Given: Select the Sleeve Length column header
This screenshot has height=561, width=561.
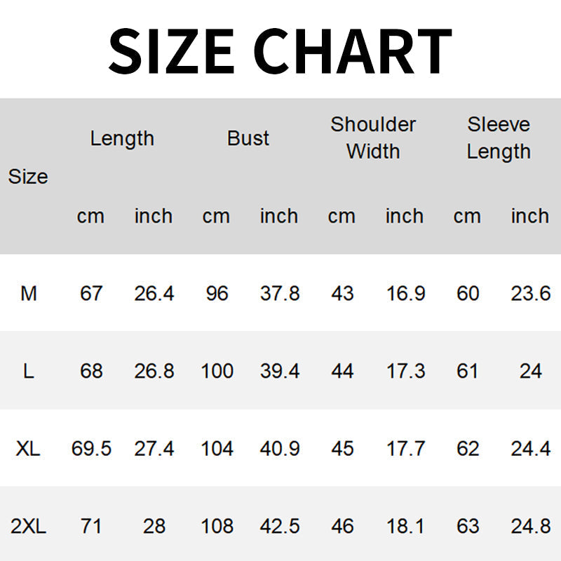Looking at the screenshot, I should click(499, 138).
